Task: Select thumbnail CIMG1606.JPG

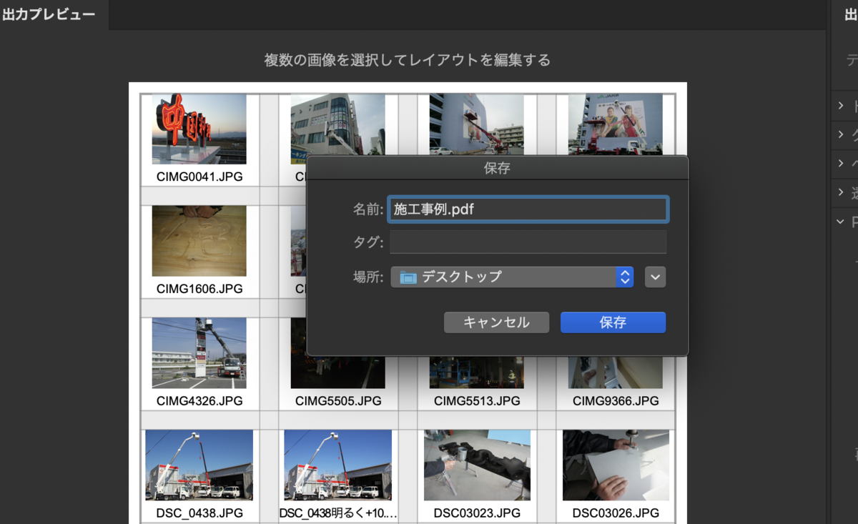Action: point(199,241)
